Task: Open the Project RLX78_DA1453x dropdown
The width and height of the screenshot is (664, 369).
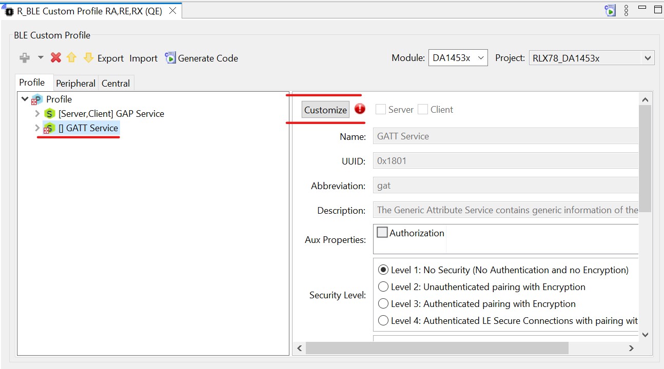Action: tap(592, 58)
